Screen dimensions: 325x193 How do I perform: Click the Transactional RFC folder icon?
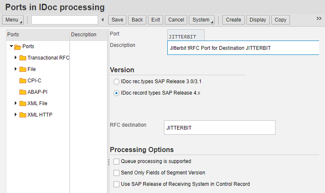[x=23, y=58]
